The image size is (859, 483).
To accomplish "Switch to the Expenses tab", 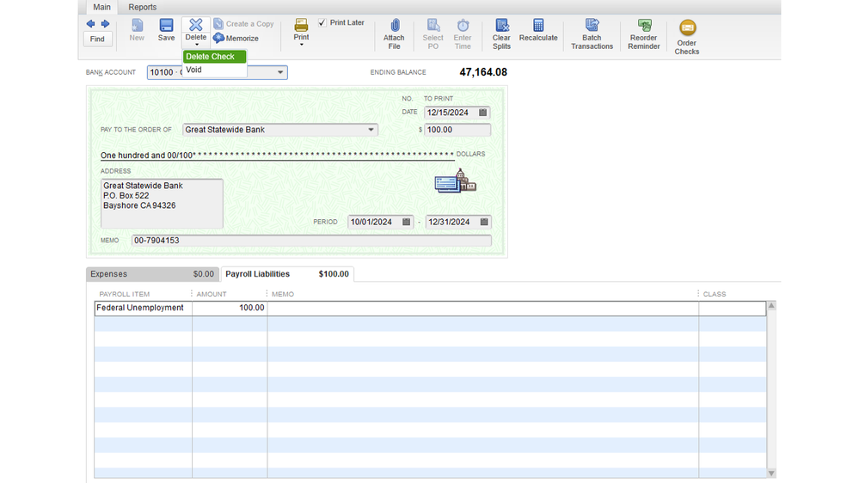I will point(152,274).
